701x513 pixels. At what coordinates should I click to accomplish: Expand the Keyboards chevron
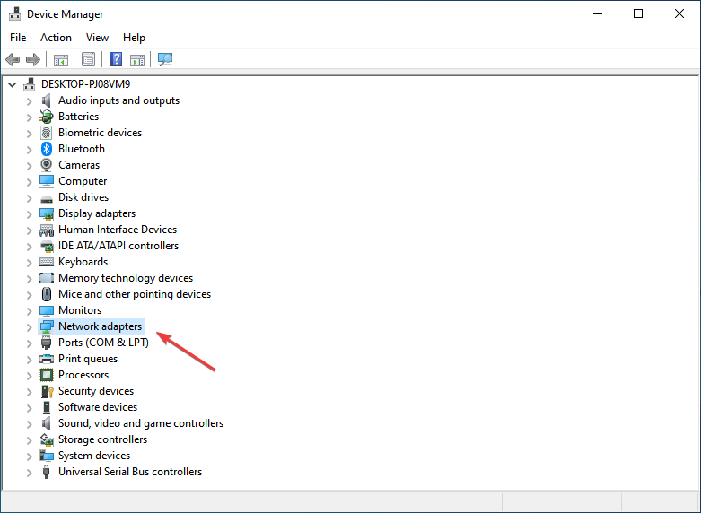[29, 262]
